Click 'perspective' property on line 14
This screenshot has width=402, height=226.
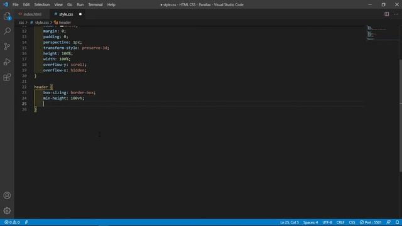[56, 42]
